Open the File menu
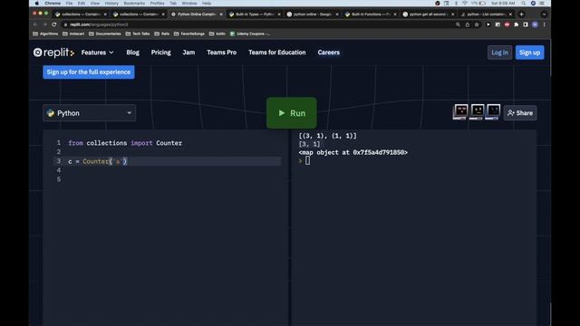 tap(69, 4)
